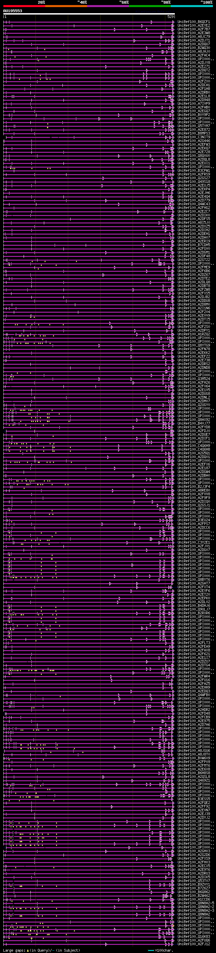Click the purple ~60% identity legend bar

108,6
